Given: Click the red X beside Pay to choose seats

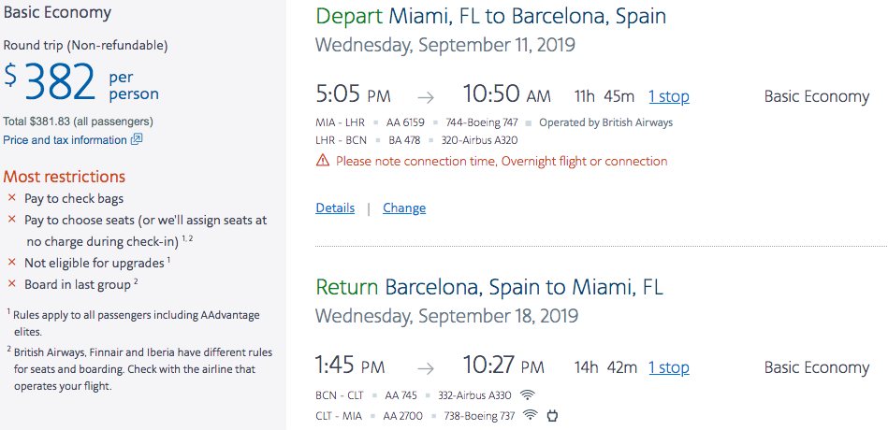Looking at the screenshot, I should point(12,220).
